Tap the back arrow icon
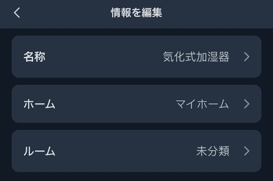The width and height of the screenshot is (273, 181). point(17,13)
